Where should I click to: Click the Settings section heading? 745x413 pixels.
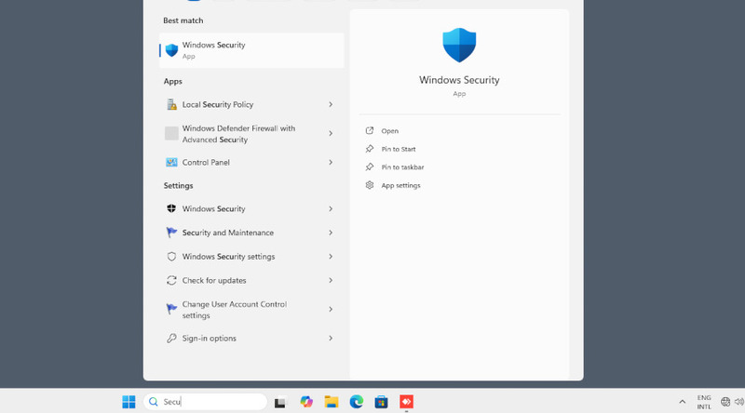click(x=178, y=186)
